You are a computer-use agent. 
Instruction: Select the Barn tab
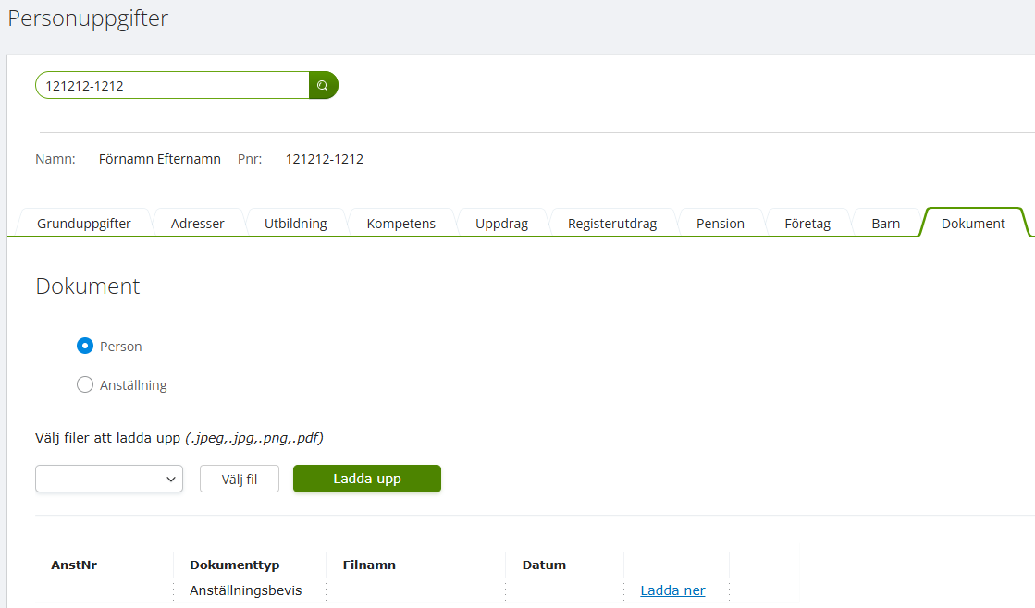(x=885, y=224)
